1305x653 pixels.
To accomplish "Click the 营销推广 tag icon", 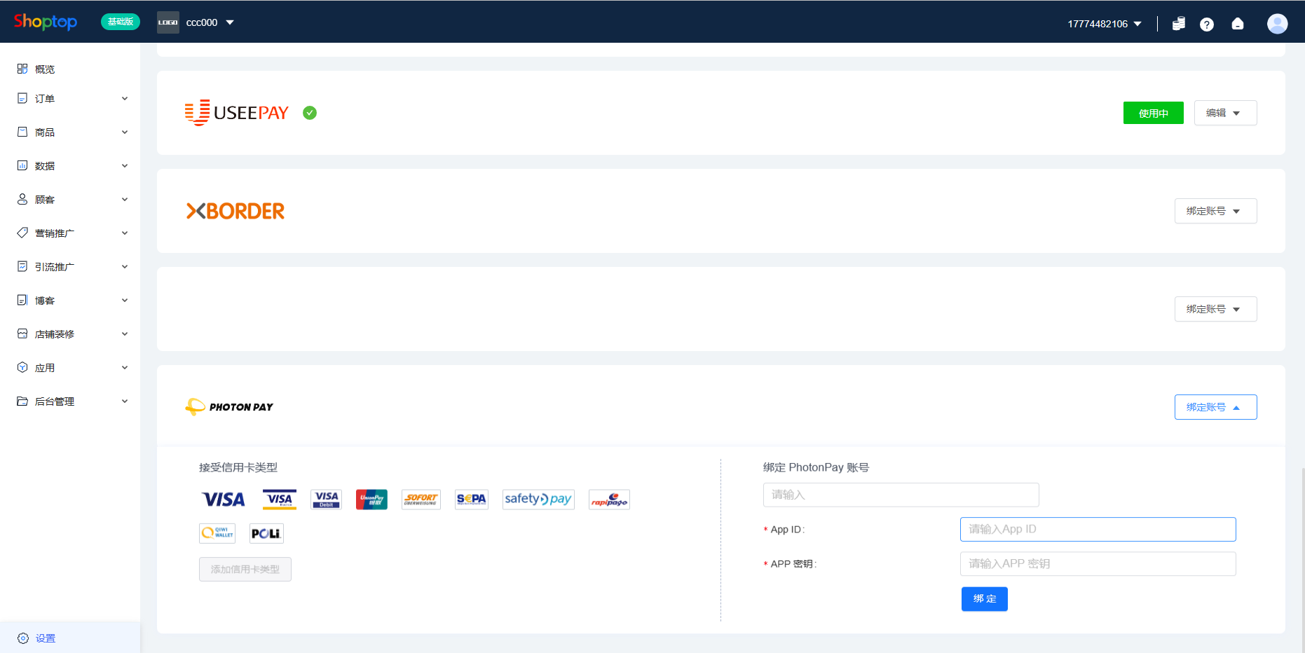I will pyautogui.click(x=22, y=233).
